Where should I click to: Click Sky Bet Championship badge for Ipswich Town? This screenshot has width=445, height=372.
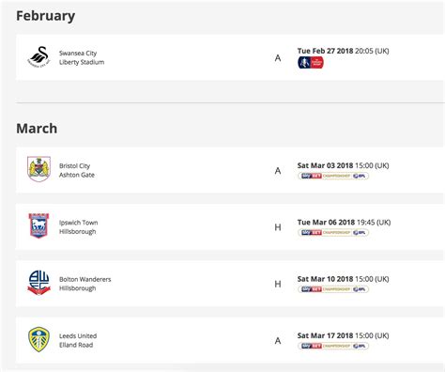[333, 233]
